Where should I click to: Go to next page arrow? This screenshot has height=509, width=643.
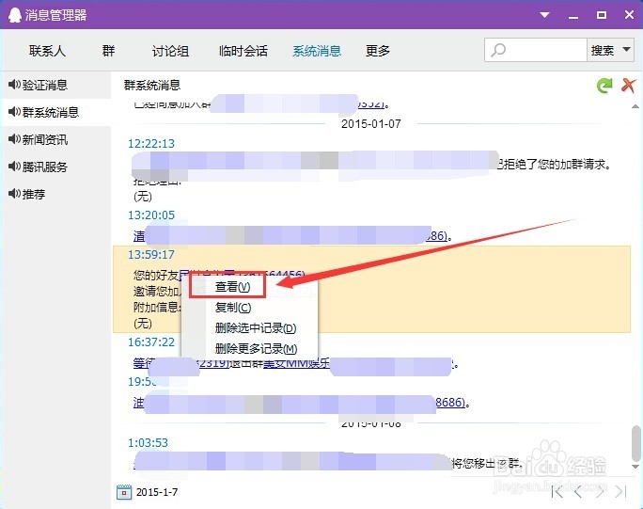pos(601,491)
